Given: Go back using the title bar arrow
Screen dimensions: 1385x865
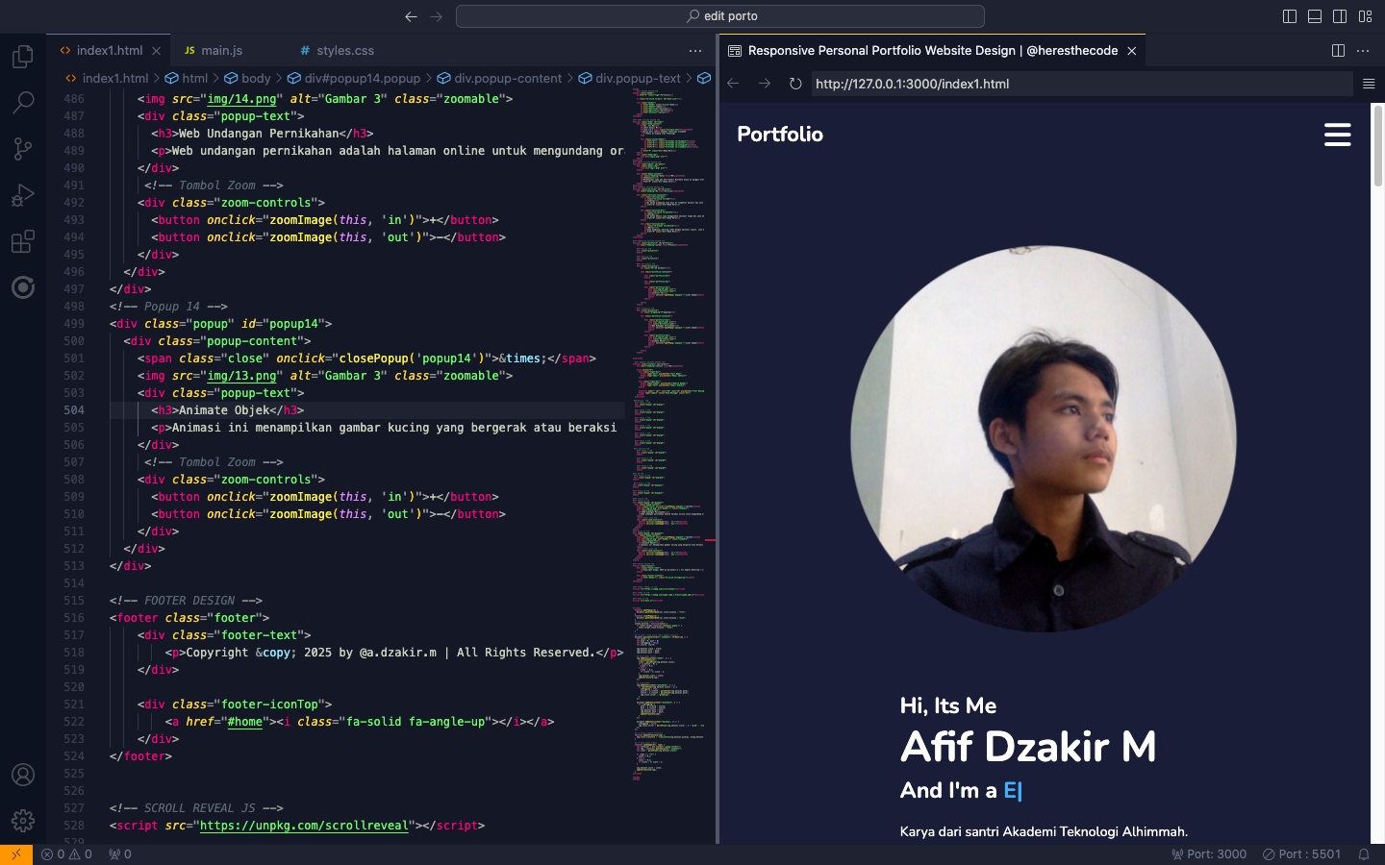Looking at the screenshot, I should pyautogui.click(x=411, y=16).
